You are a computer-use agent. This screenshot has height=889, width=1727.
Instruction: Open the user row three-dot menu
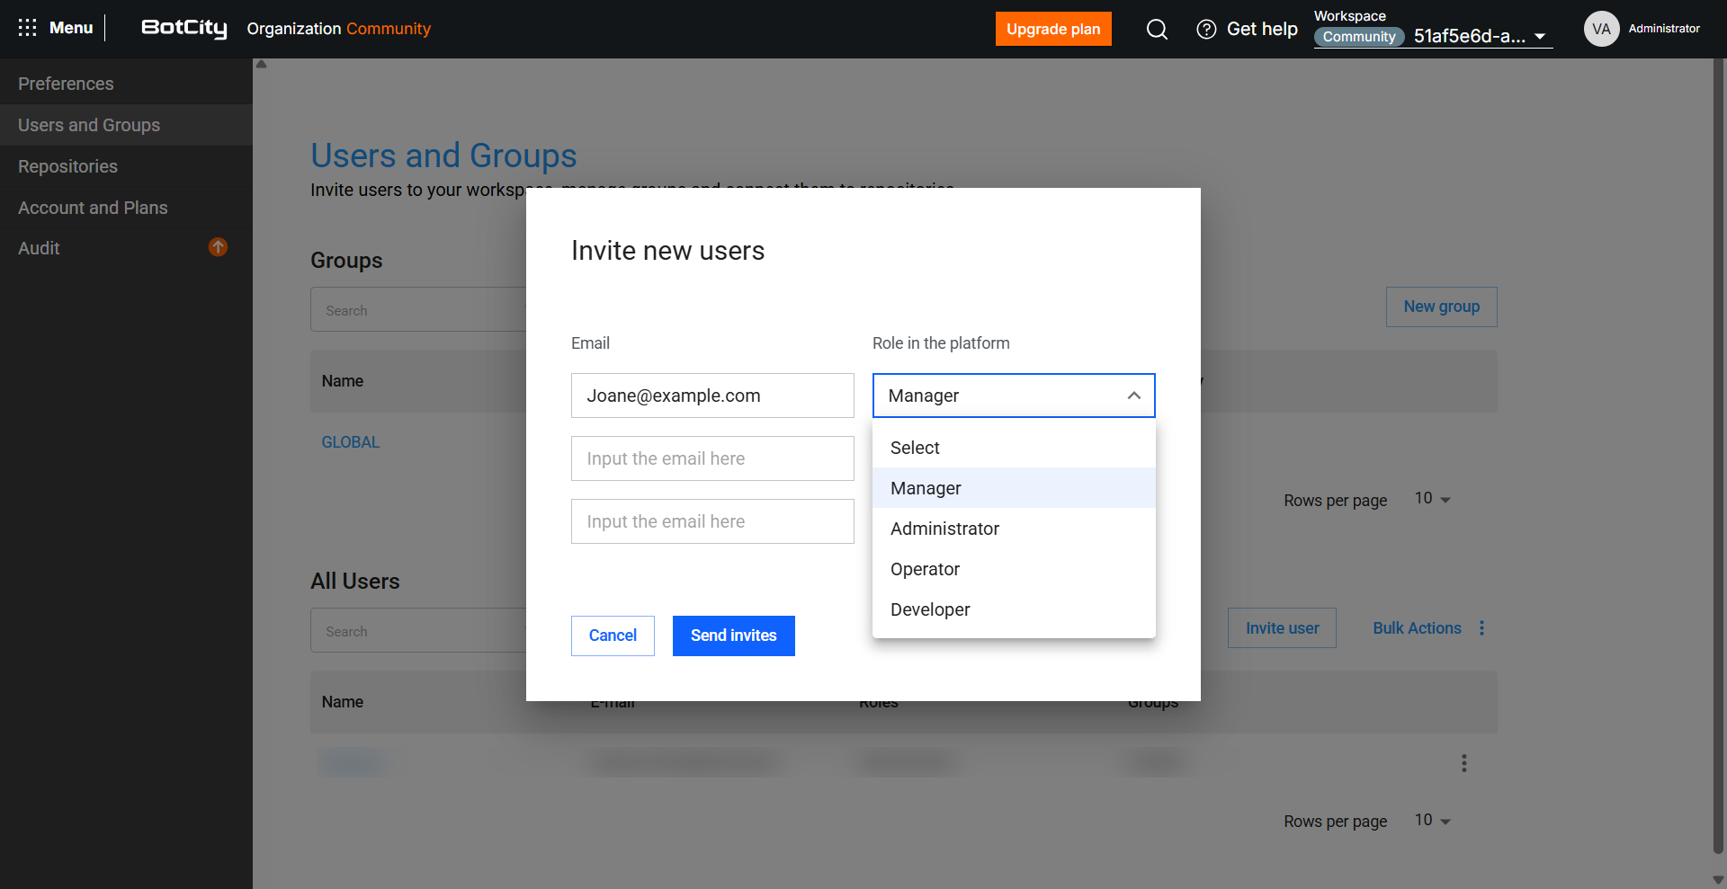click(x=1463, y=763)
